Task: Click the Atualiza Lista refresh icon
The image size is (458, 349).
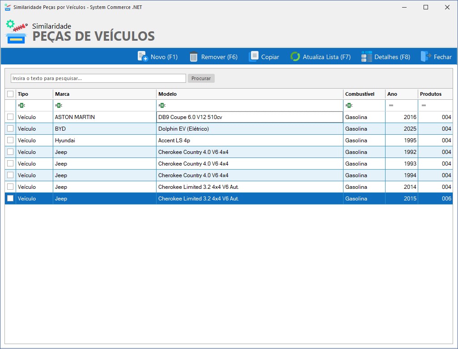Action: coord(295,57)
